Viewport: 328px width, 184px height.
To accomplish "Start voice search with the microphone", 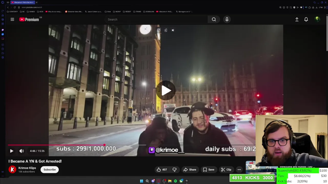I will (227, 19).
